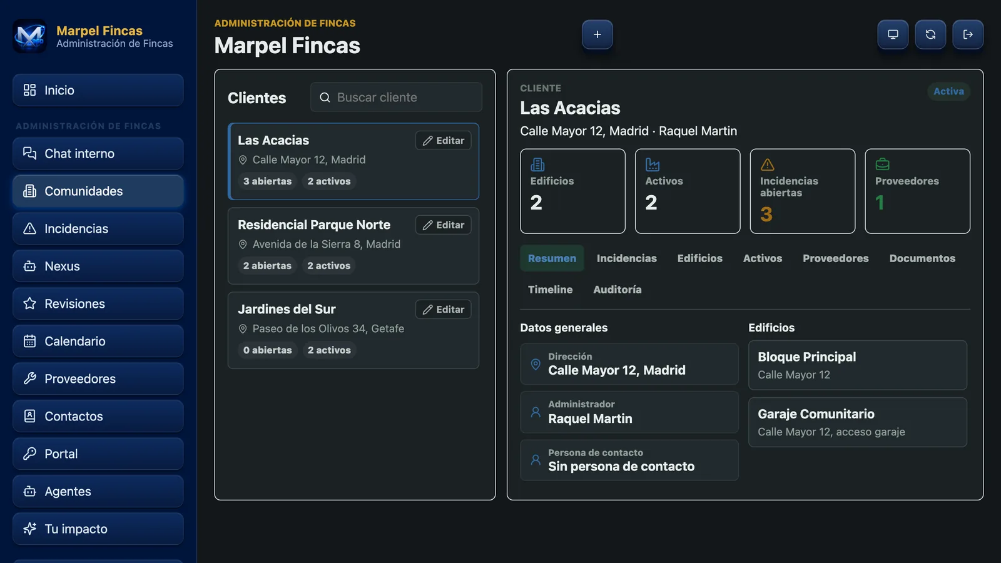Open Portal sidebar item
The height and width of the screenshot is (563, 1001).
click(98, 454)
